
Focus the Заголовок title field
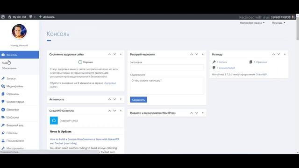coord(167,67)
